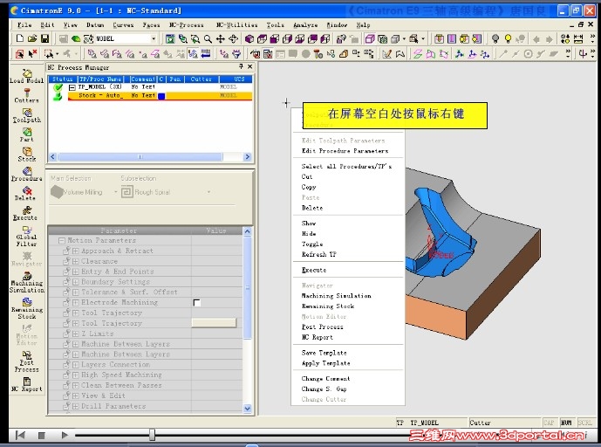Viewport: 601px width, 447px height.
Task: Click the Delete icon in sidebar
Action: point(25,194)
